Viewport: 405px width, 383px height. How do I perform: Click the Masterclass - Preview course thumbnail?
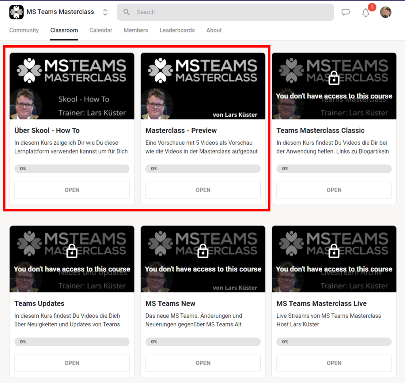pos(203,86)
